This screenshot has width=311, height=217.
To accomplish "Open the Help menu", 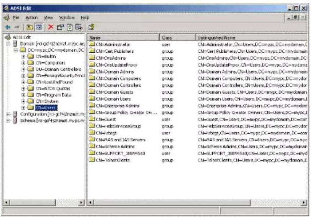I will tap(85, 18).
